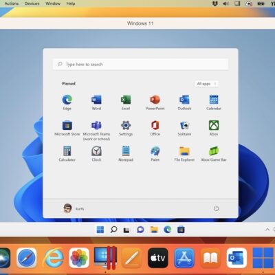This screenshot has height=275, width=275.
Task: Open the Edge app in Pinned
Action: (x=67, y=102)
